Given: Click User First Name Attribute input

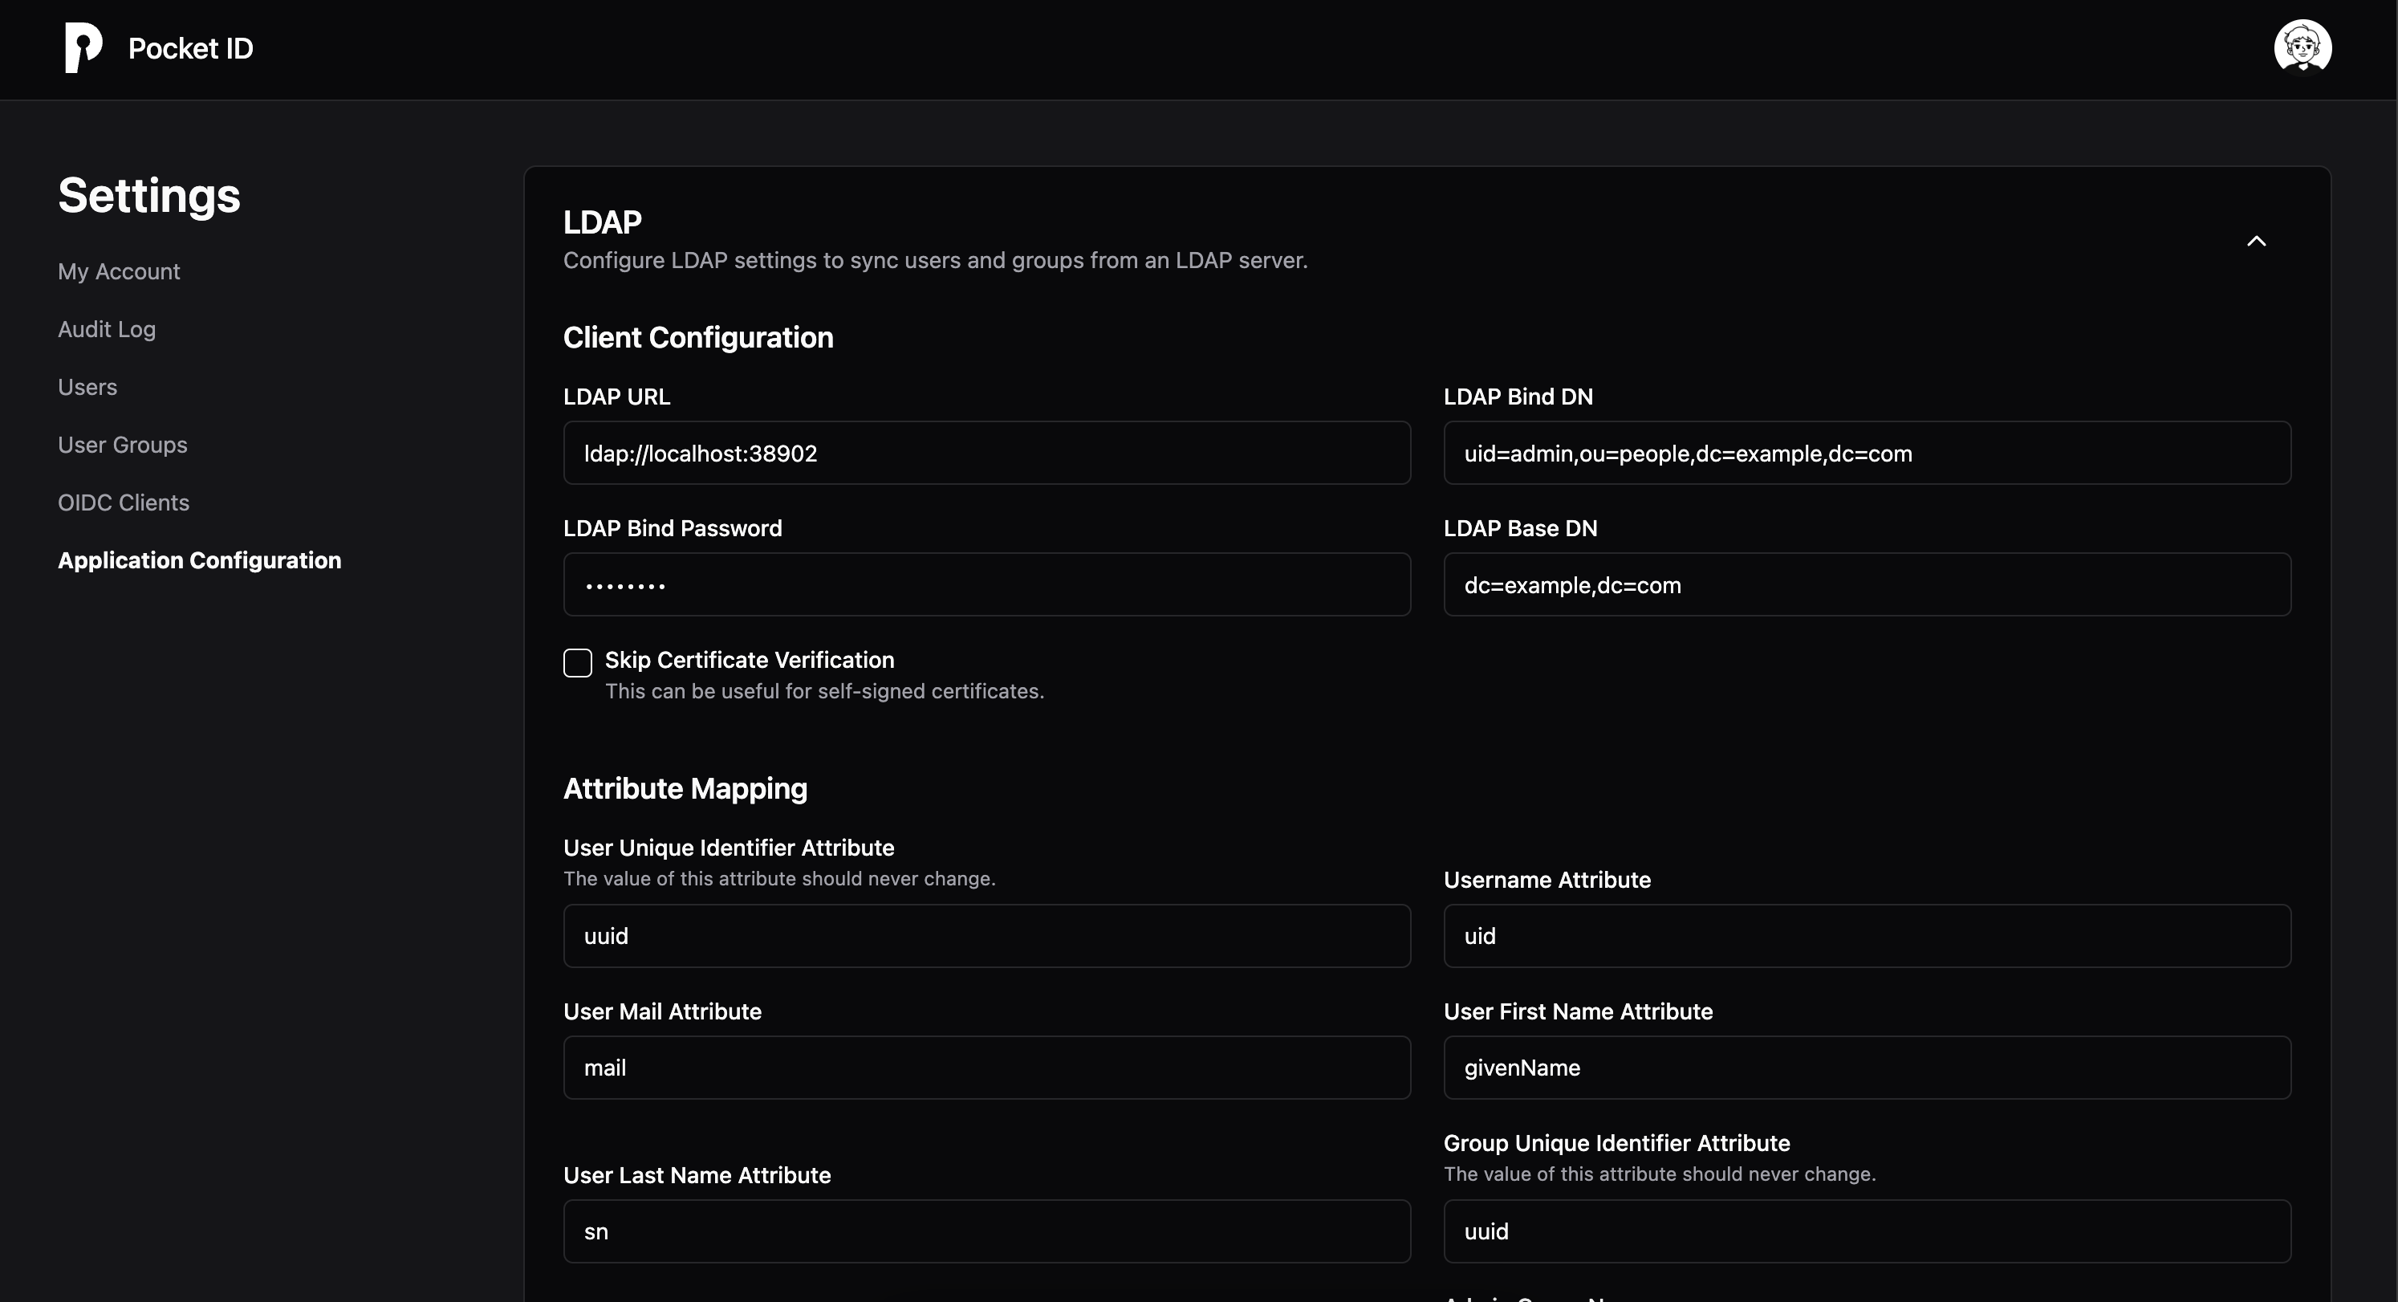Looking at the screenshot, I should point(1867,1066).
